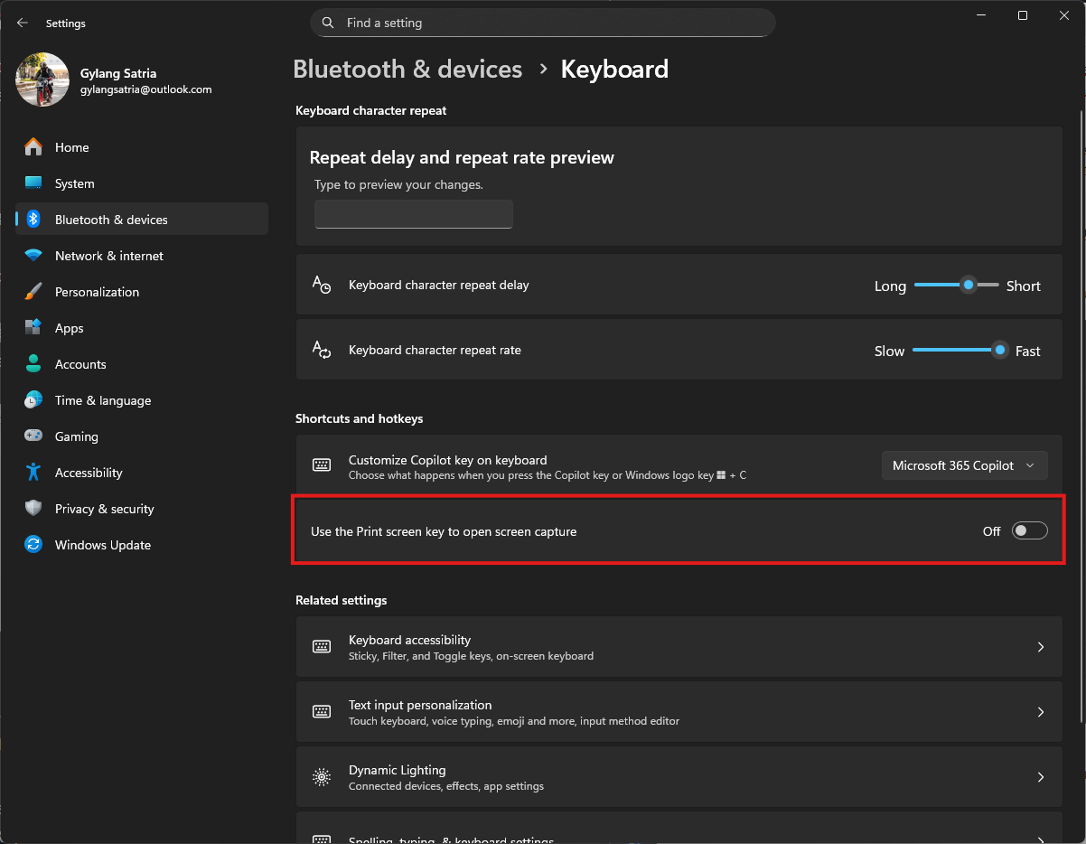1086x844 pixels.
Task: Expand Dynamic Lighting settings
Action: [x=678, y=777]
